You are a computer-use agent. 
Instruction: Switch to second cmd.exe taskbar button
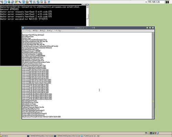(67, 136)
